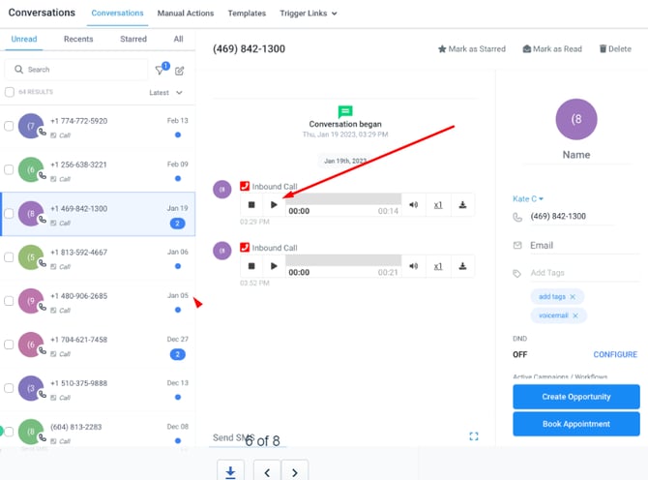This screenshot has width=648, height=480.
Task: Download the second inbound call recording
Action: [x=463, y=266]
